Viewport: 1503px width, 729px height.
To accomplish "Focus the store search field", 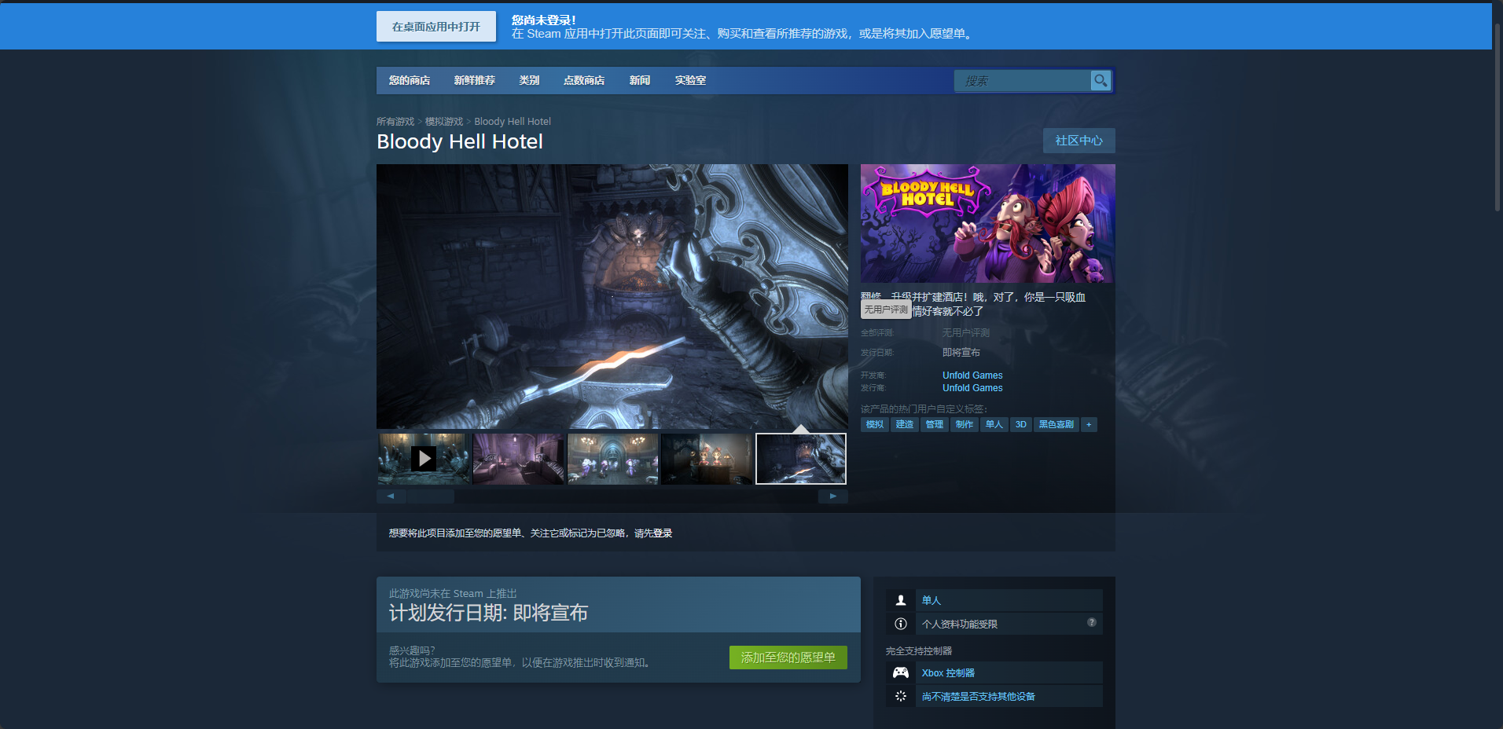I will coord(1022,80).
